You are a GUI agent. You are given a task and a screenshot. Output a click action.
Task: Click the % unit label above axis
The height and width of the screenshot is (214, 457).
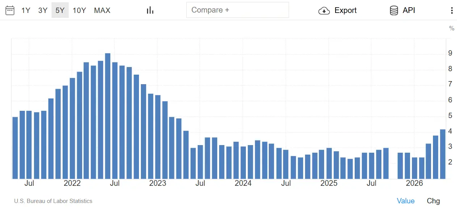tap(451, 29)
